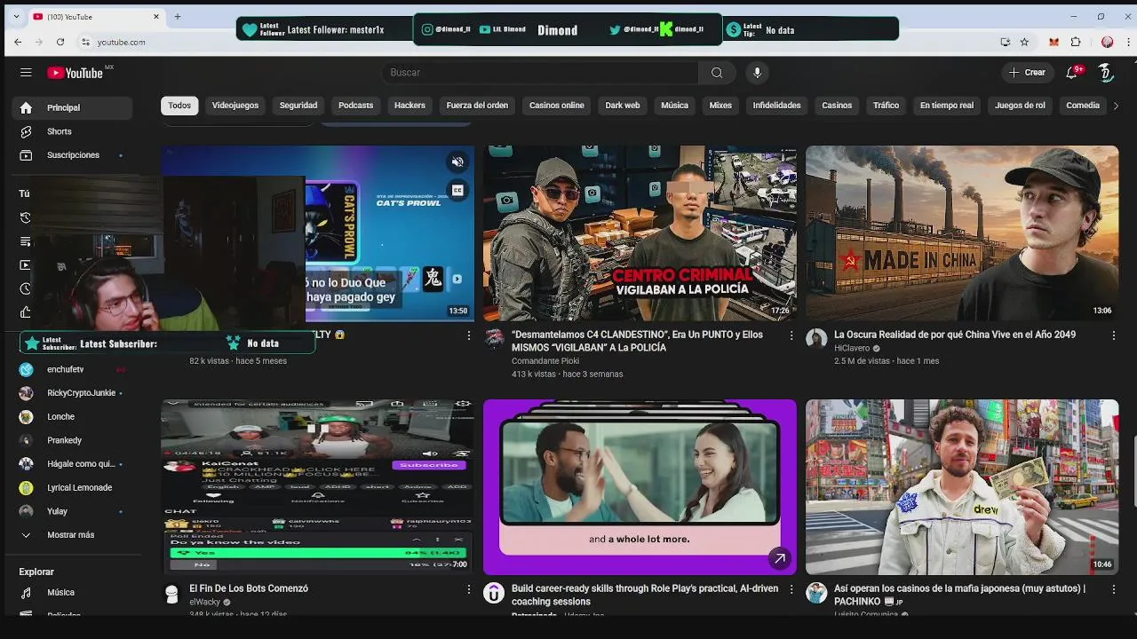The height and width of the screenshot is (639, 1137).
Task: Click the Udemy ad arrow icon
Action: 779,558
